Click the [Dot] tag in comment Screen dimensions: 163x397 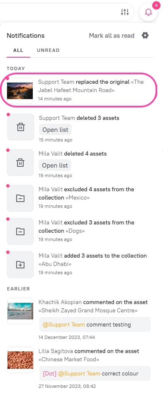50,373
